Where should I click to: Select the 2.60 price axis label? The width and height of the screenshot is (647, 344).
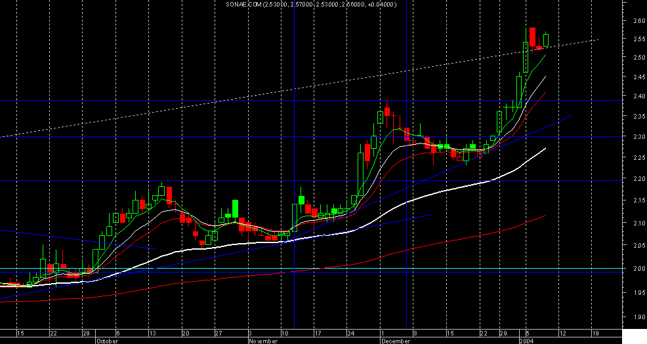click(x=640, y=20)
